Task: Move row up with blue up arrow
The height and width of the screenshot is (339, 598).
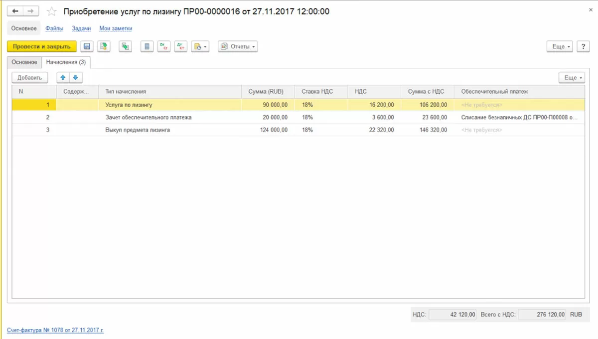Action: pyautogui.click(x=63, y=77)
